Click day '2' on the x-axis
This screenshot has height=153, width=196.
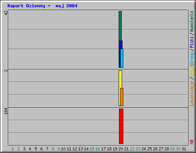(x=18, y=149)
